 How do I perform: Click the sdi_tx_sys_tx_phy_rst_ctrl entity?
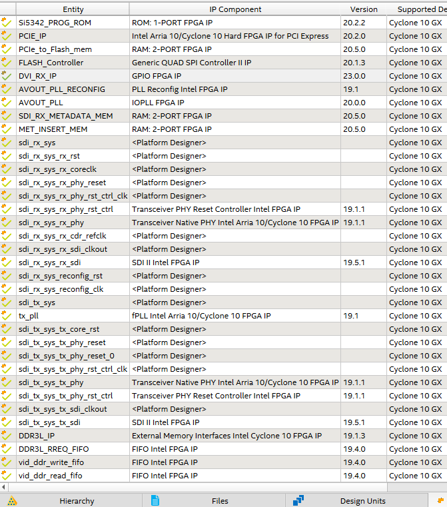pyautogui.click(x=65, y=396)
